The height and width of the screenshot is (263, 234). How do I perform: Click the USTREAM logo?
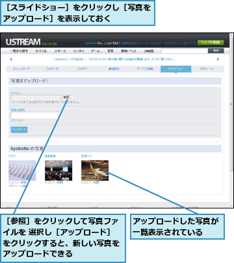[23, 42]
